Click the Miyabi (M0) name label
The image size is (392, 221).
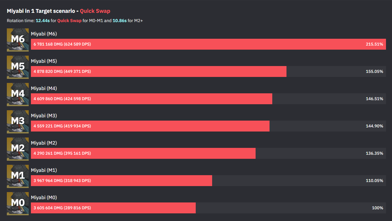coord(44,198)
